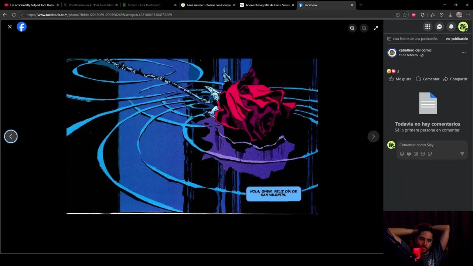This screenshot has height=266, width=473.
Task: Click the address bar URL
Action: pyautogui.click(x=99, y=15)
